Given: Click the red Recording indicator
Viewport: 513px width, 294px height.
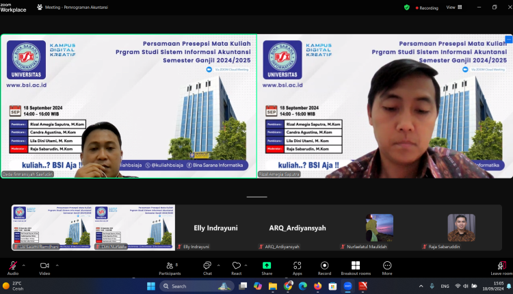Looking at the screenshot, I should 427,8.
